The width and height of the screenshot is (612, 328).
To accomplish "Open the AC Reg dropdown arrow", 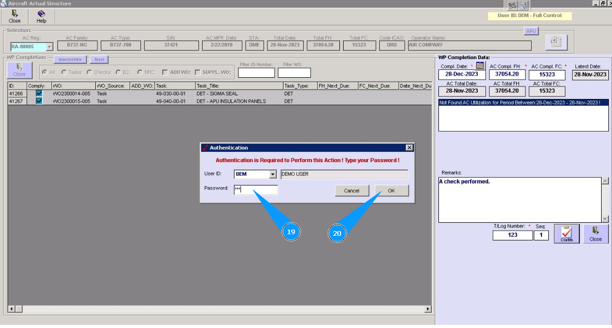I will [50, 47].
